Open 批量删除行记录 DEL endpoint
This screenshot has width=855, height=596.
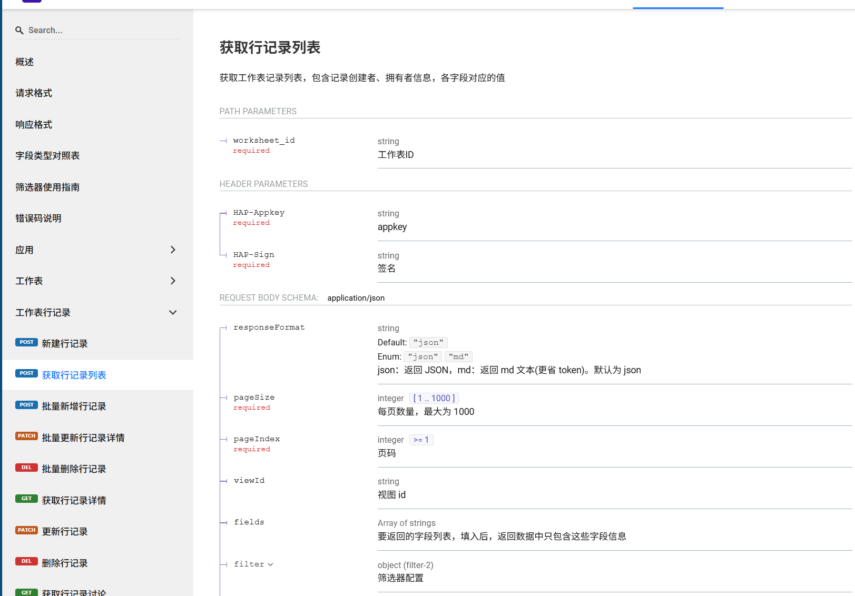[x=74, y=469]
